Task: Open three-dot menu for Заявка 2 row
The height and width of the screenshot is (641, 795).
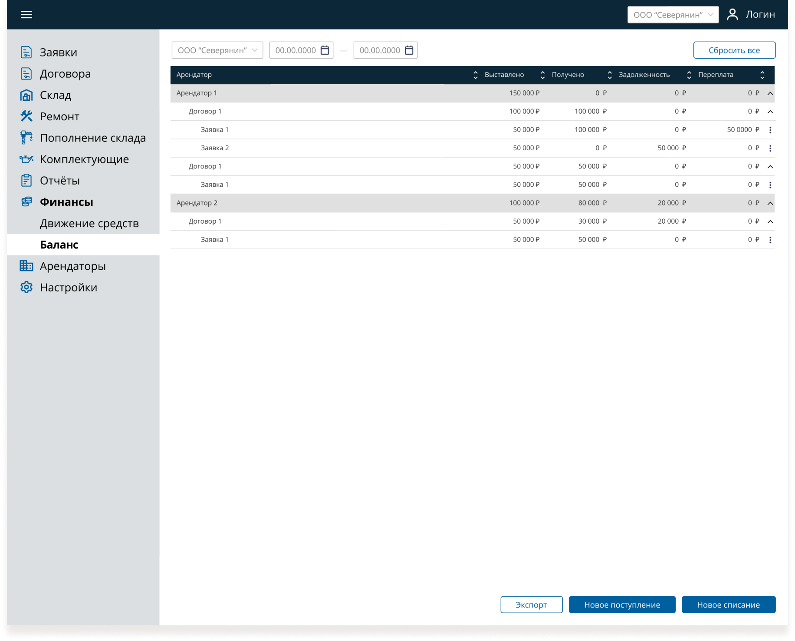Action: [770, 148]
